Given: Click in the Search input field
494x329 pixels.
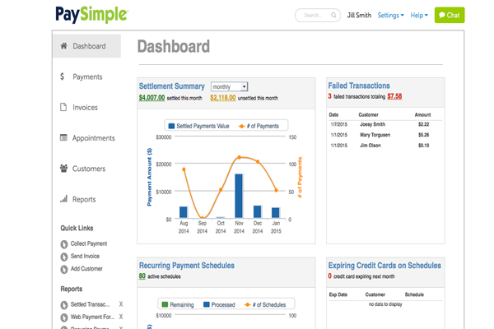Looking at the screenshot, I should pos(318,15).
